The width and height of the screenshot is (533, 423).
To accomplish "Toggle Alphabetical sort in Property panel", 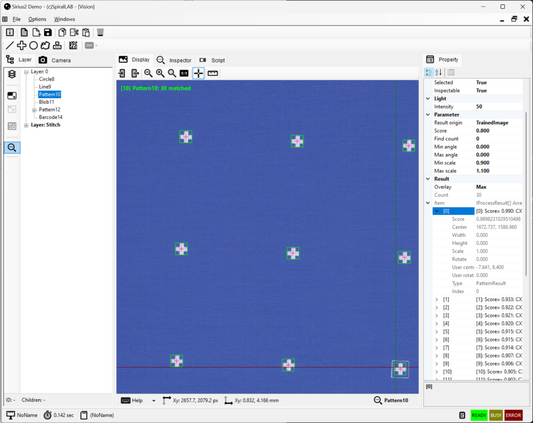I will click(x=439, y=72).
